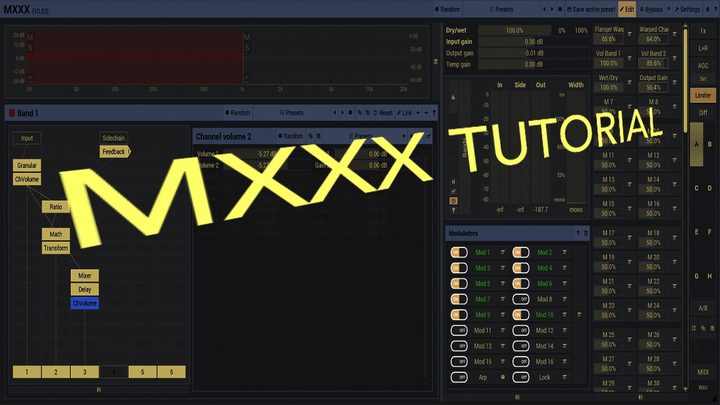Viewport: 720px width, 405px height.
Task: Toggle meter power icon
Action: pos(453,201)
